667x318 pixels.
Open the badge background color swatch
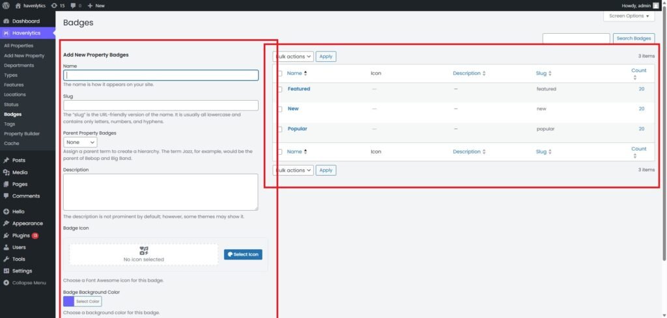[x=68, y=302]
